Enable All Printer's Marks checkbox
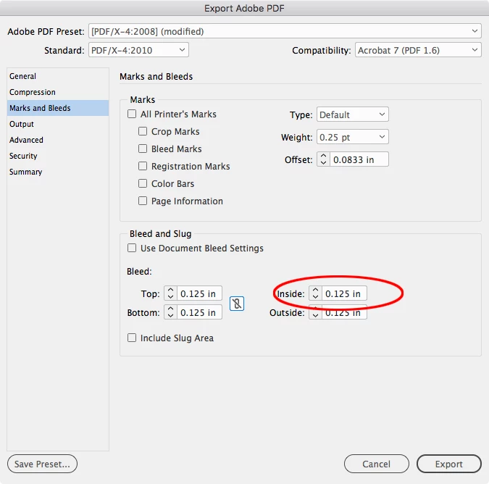 click(x=132, y=114)
